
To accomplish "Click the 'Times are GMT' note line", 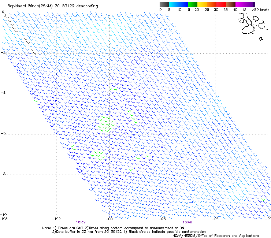I will (113, 228).
